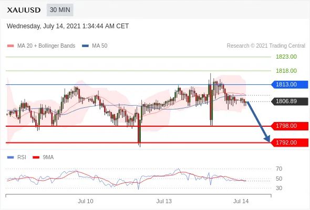310x210 pixels.
Task: Click the XAUUSD symbol title
Action: [x=24, y=10]
